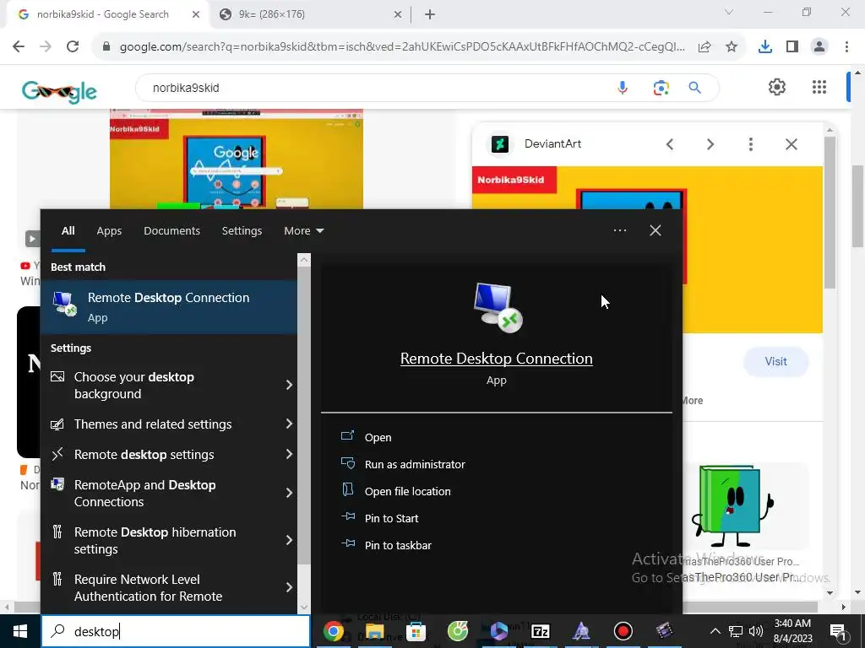Select Remote Desktop Connection best match
Image resolution: width=865 pixels, height=648 pixels.
(169, 307)
